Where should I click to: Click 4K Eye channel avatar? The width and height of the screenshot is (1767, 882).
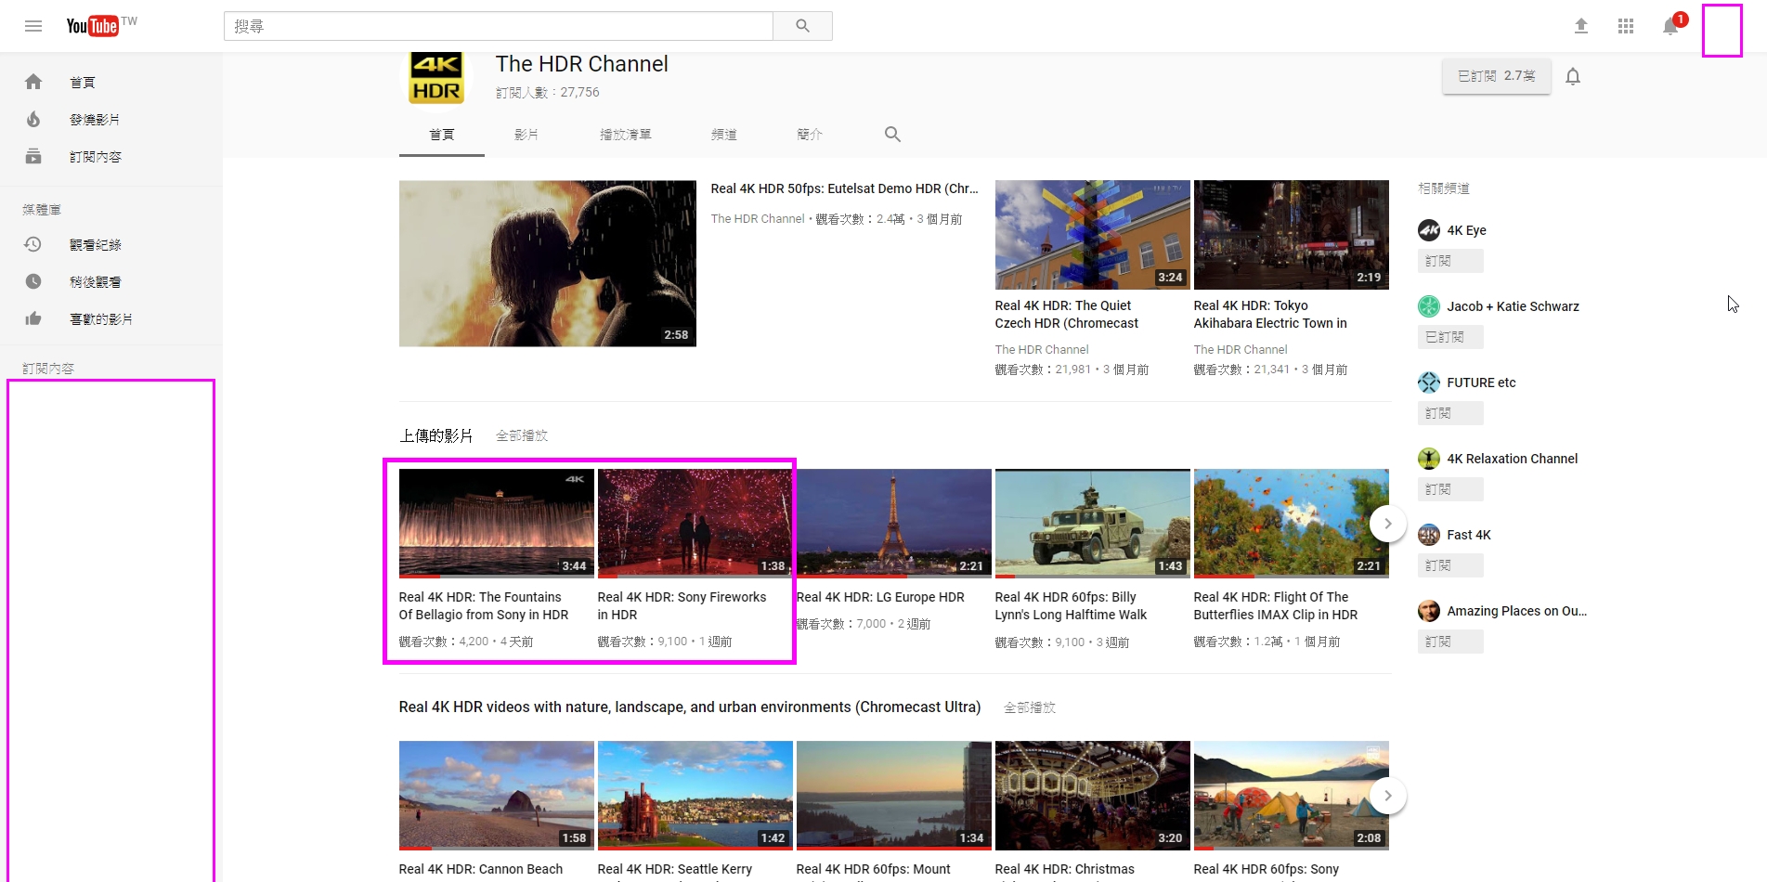1429,230
